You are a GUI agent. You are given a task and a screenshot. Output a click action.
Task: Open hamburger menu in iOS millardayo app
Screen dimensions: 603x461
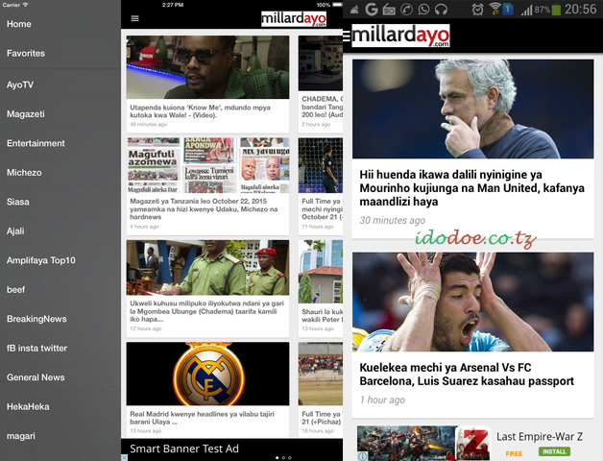(134, 18)
